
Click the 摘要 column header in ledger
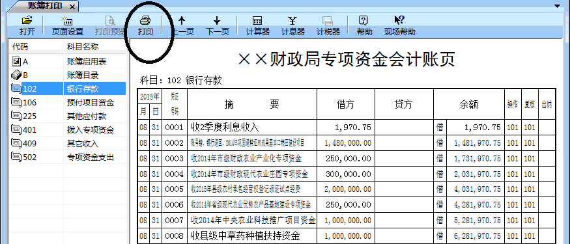pyautogui.click(x=252, y=104)
